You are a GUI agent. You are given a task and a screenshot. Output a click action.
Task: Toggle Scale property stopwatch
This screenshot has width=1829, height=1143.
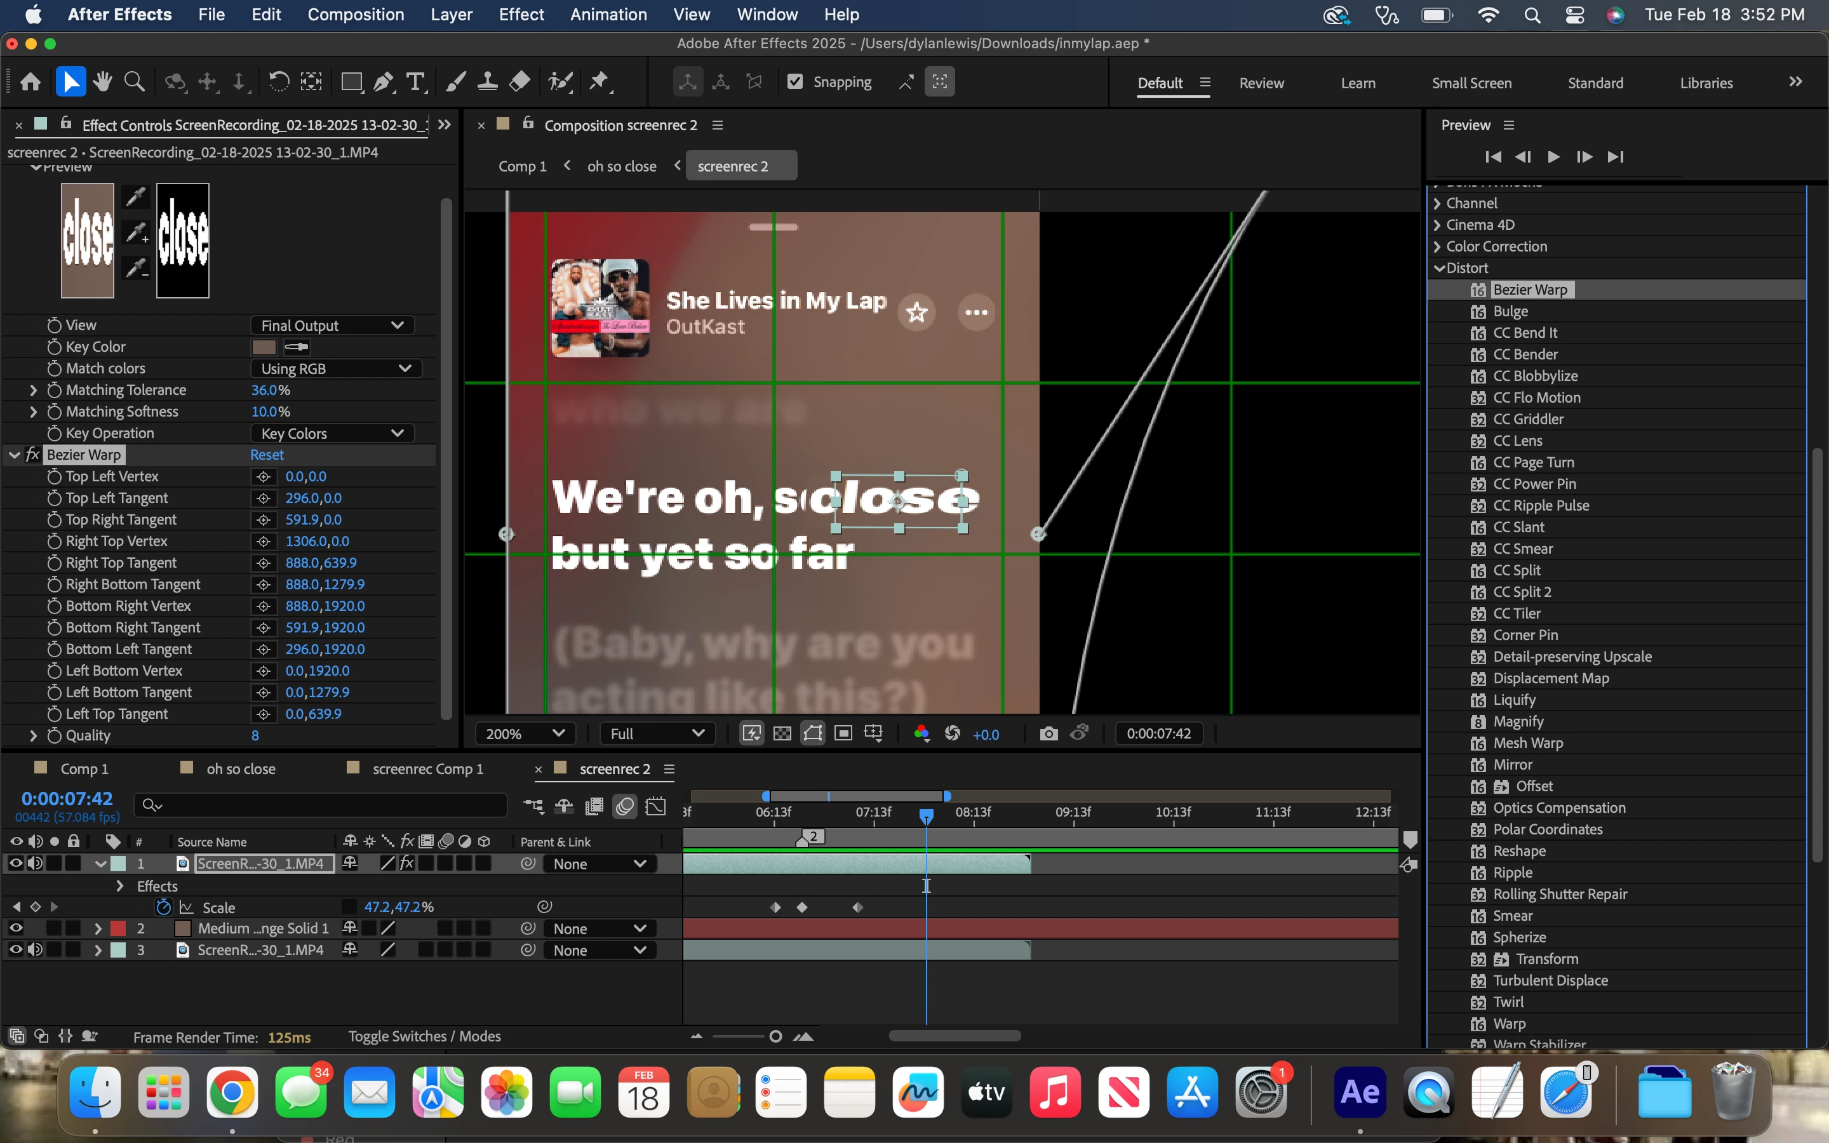(163, 907)
